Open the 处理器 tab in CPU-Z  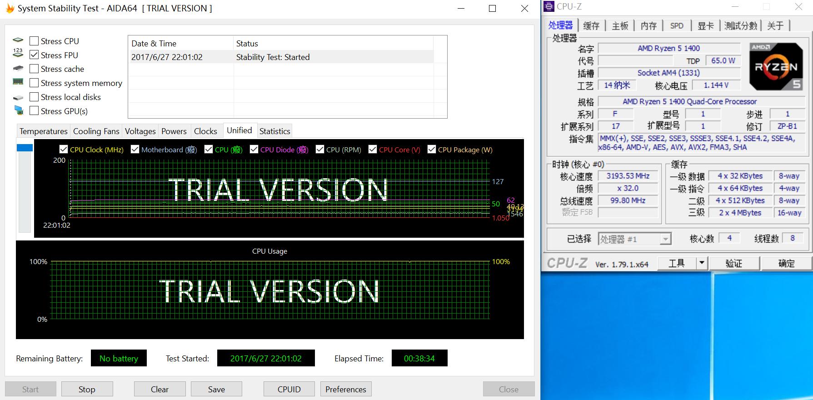[561, 25]
